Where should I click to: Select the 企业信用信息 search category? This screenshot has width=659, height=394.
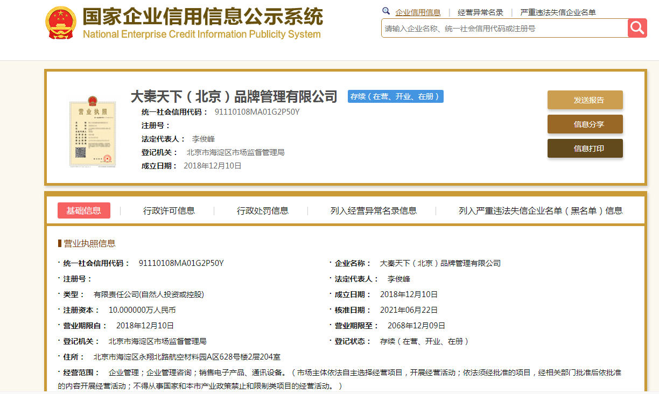coord(418,12)
